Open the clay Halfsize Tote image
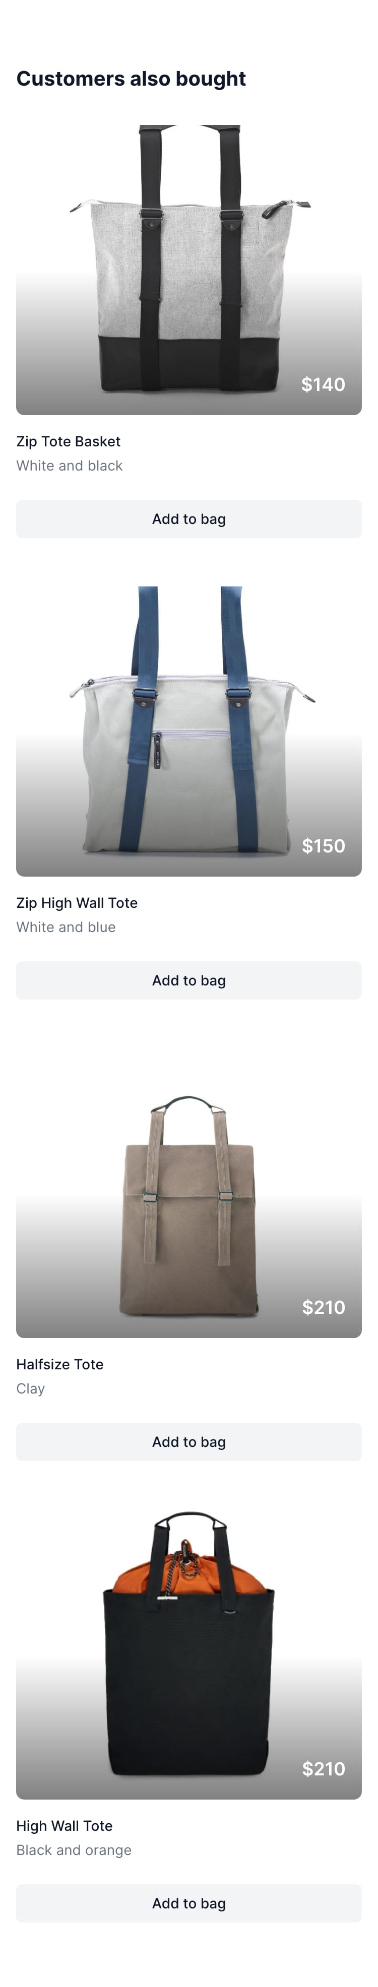The height and width of the screenshot is (1987, 378). click(x=189, y=1193)
